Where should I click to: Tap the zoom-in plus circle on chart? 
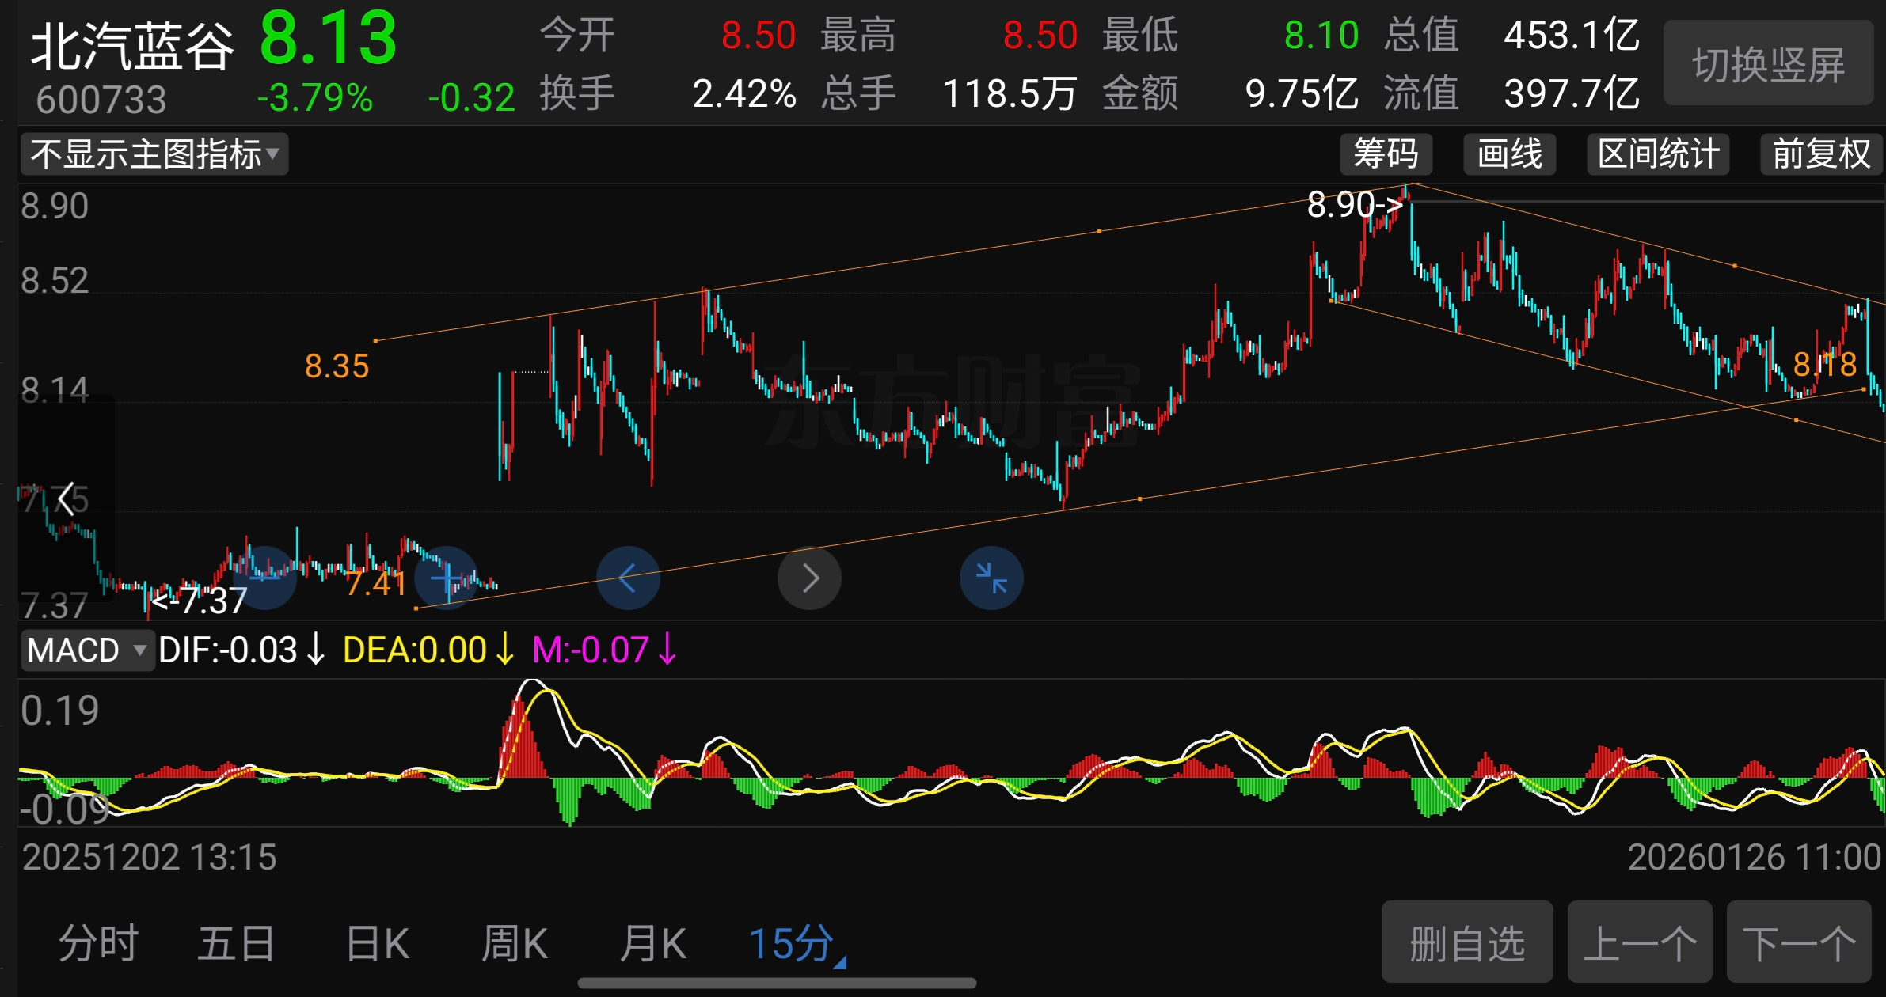point(446,578)
